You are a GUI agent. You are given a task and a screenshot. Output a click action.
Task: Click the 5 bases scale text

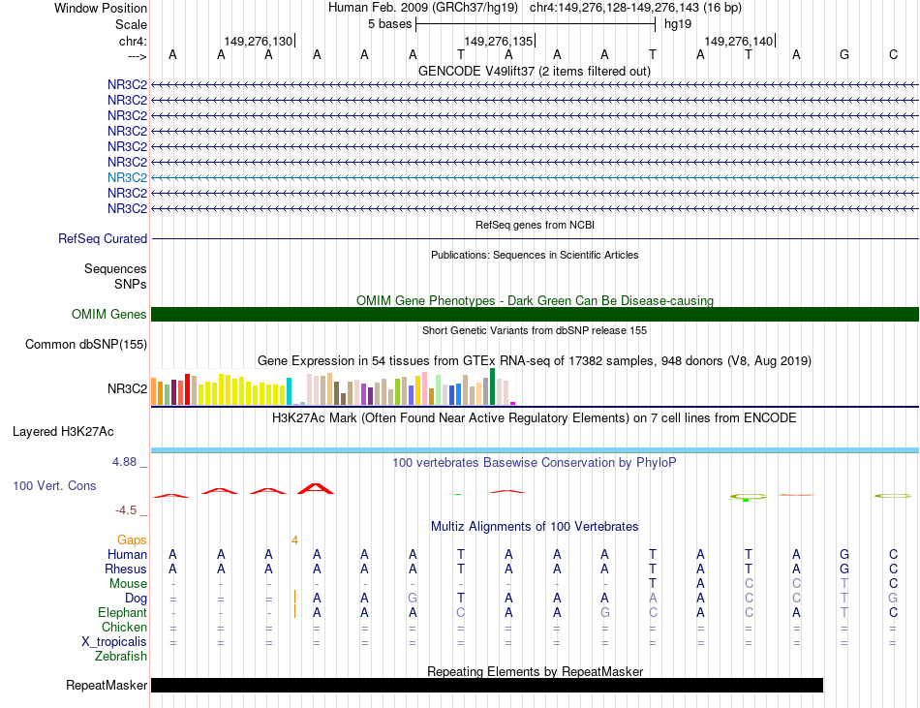tap(389, 24)
